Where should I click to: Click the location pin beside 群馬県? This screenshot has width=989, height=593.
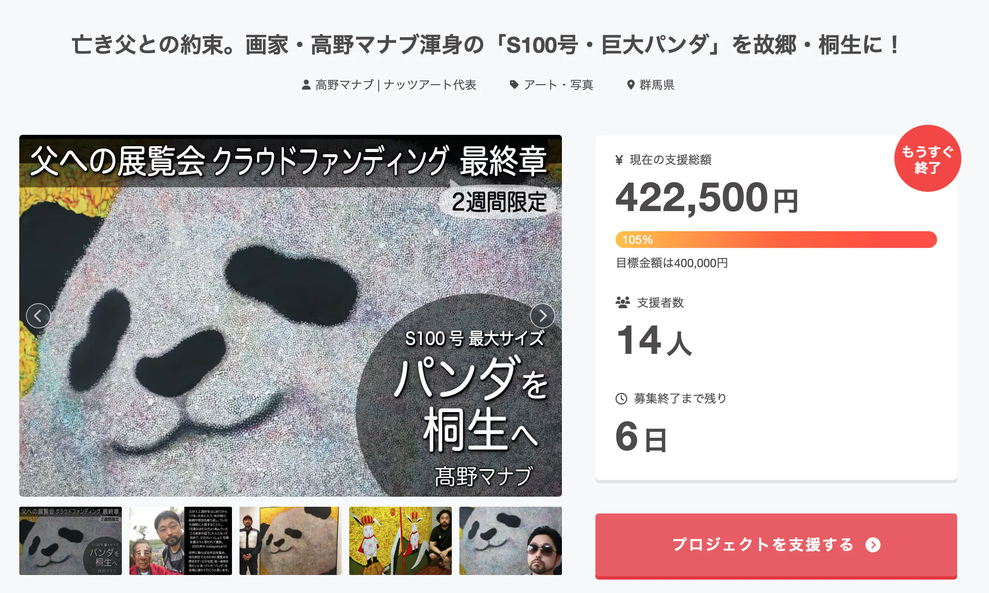(631, 85)
